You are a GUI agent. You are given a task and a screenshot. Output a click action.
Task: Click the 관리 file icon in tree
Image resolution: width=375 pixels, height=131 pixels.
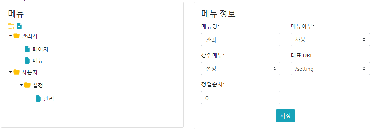pos(38,98)
